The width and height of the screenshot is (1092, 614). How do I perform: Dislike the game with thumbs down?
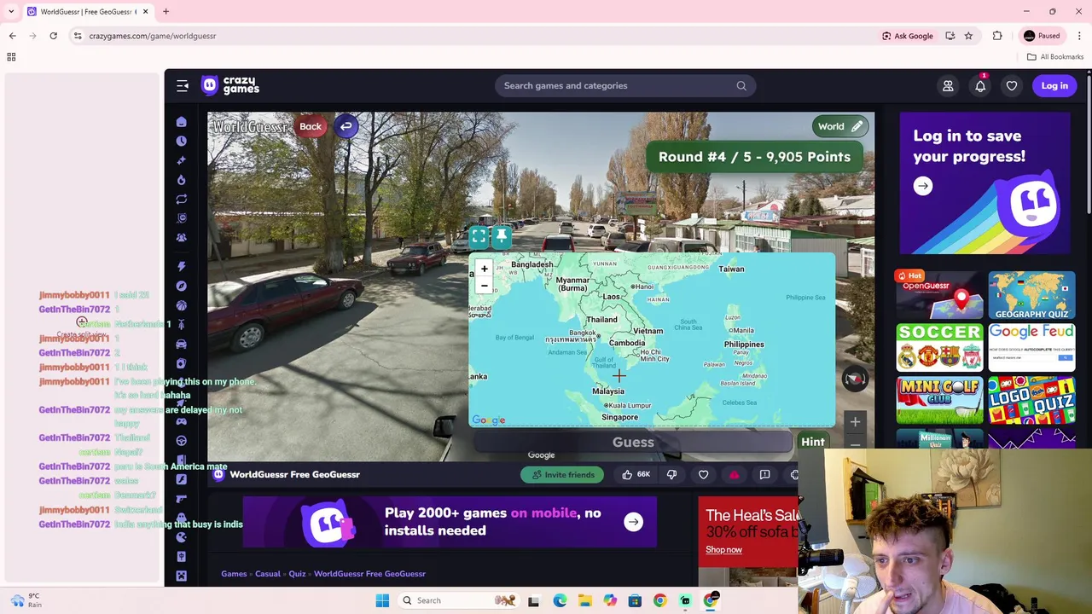click(x=671, y=475)
